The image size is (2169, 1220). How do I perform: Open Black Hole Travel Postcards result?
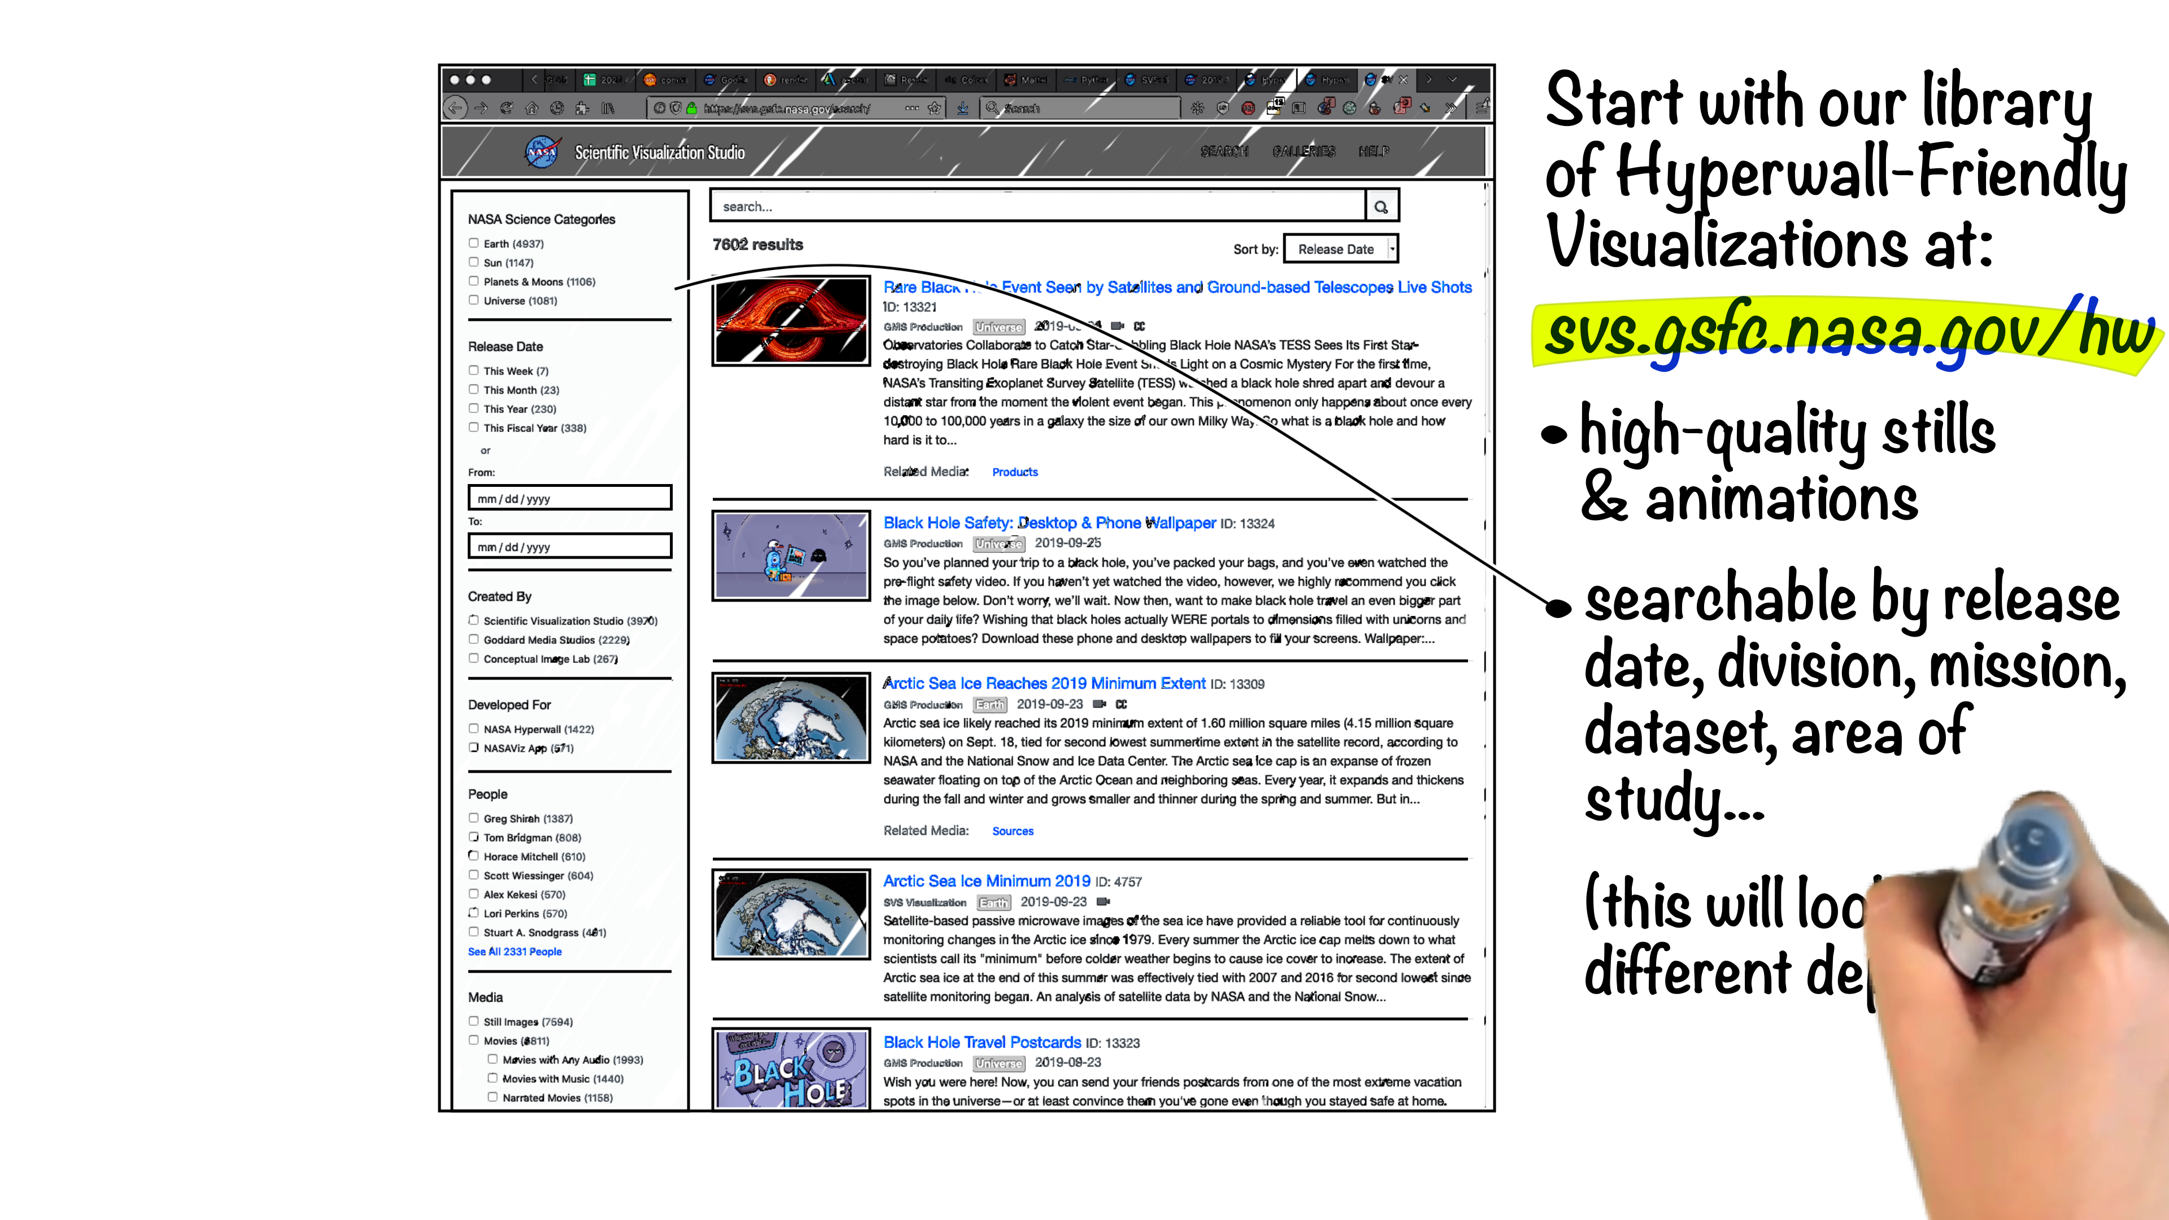pos(982,1042)
